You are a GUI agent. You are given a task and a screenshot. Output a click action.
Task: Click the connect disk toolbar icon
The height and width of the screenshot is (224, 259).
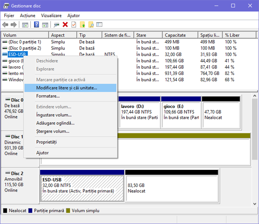click(56, 25)
